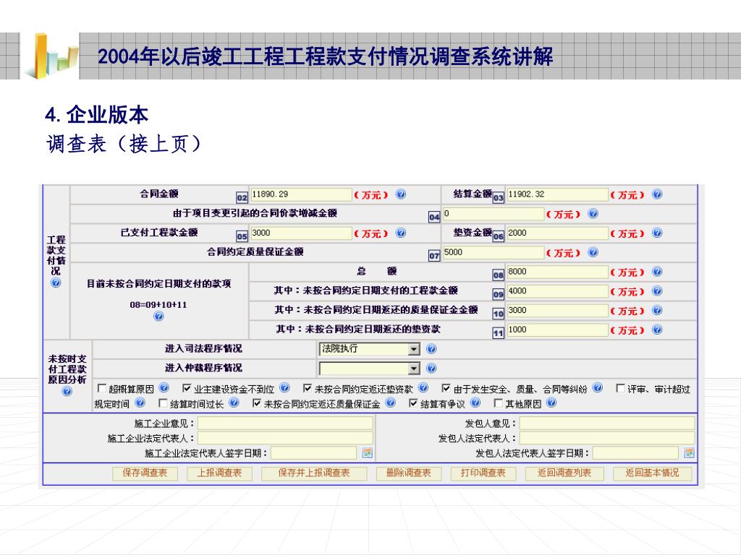This screenshot has height=555, width=741.
Task: Check the 结算时间过长 checkbox
Action: tap(163, 403)
